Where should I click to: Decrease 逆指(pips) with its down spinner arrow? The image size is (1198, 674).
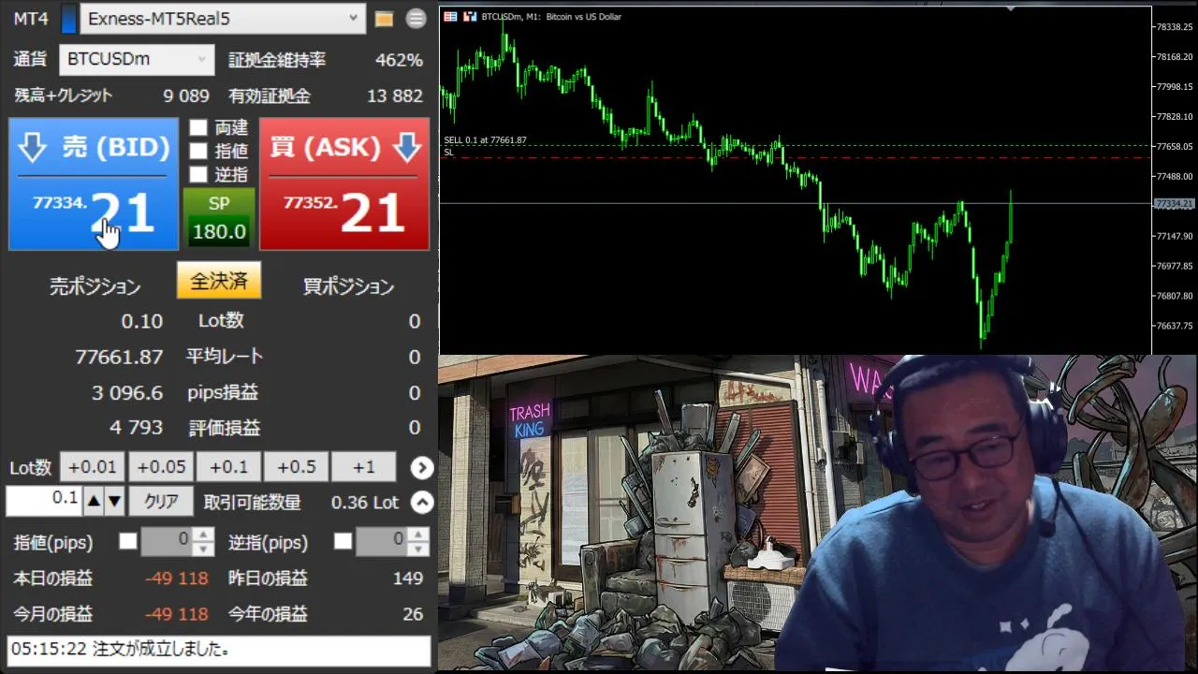click(418, 549)
